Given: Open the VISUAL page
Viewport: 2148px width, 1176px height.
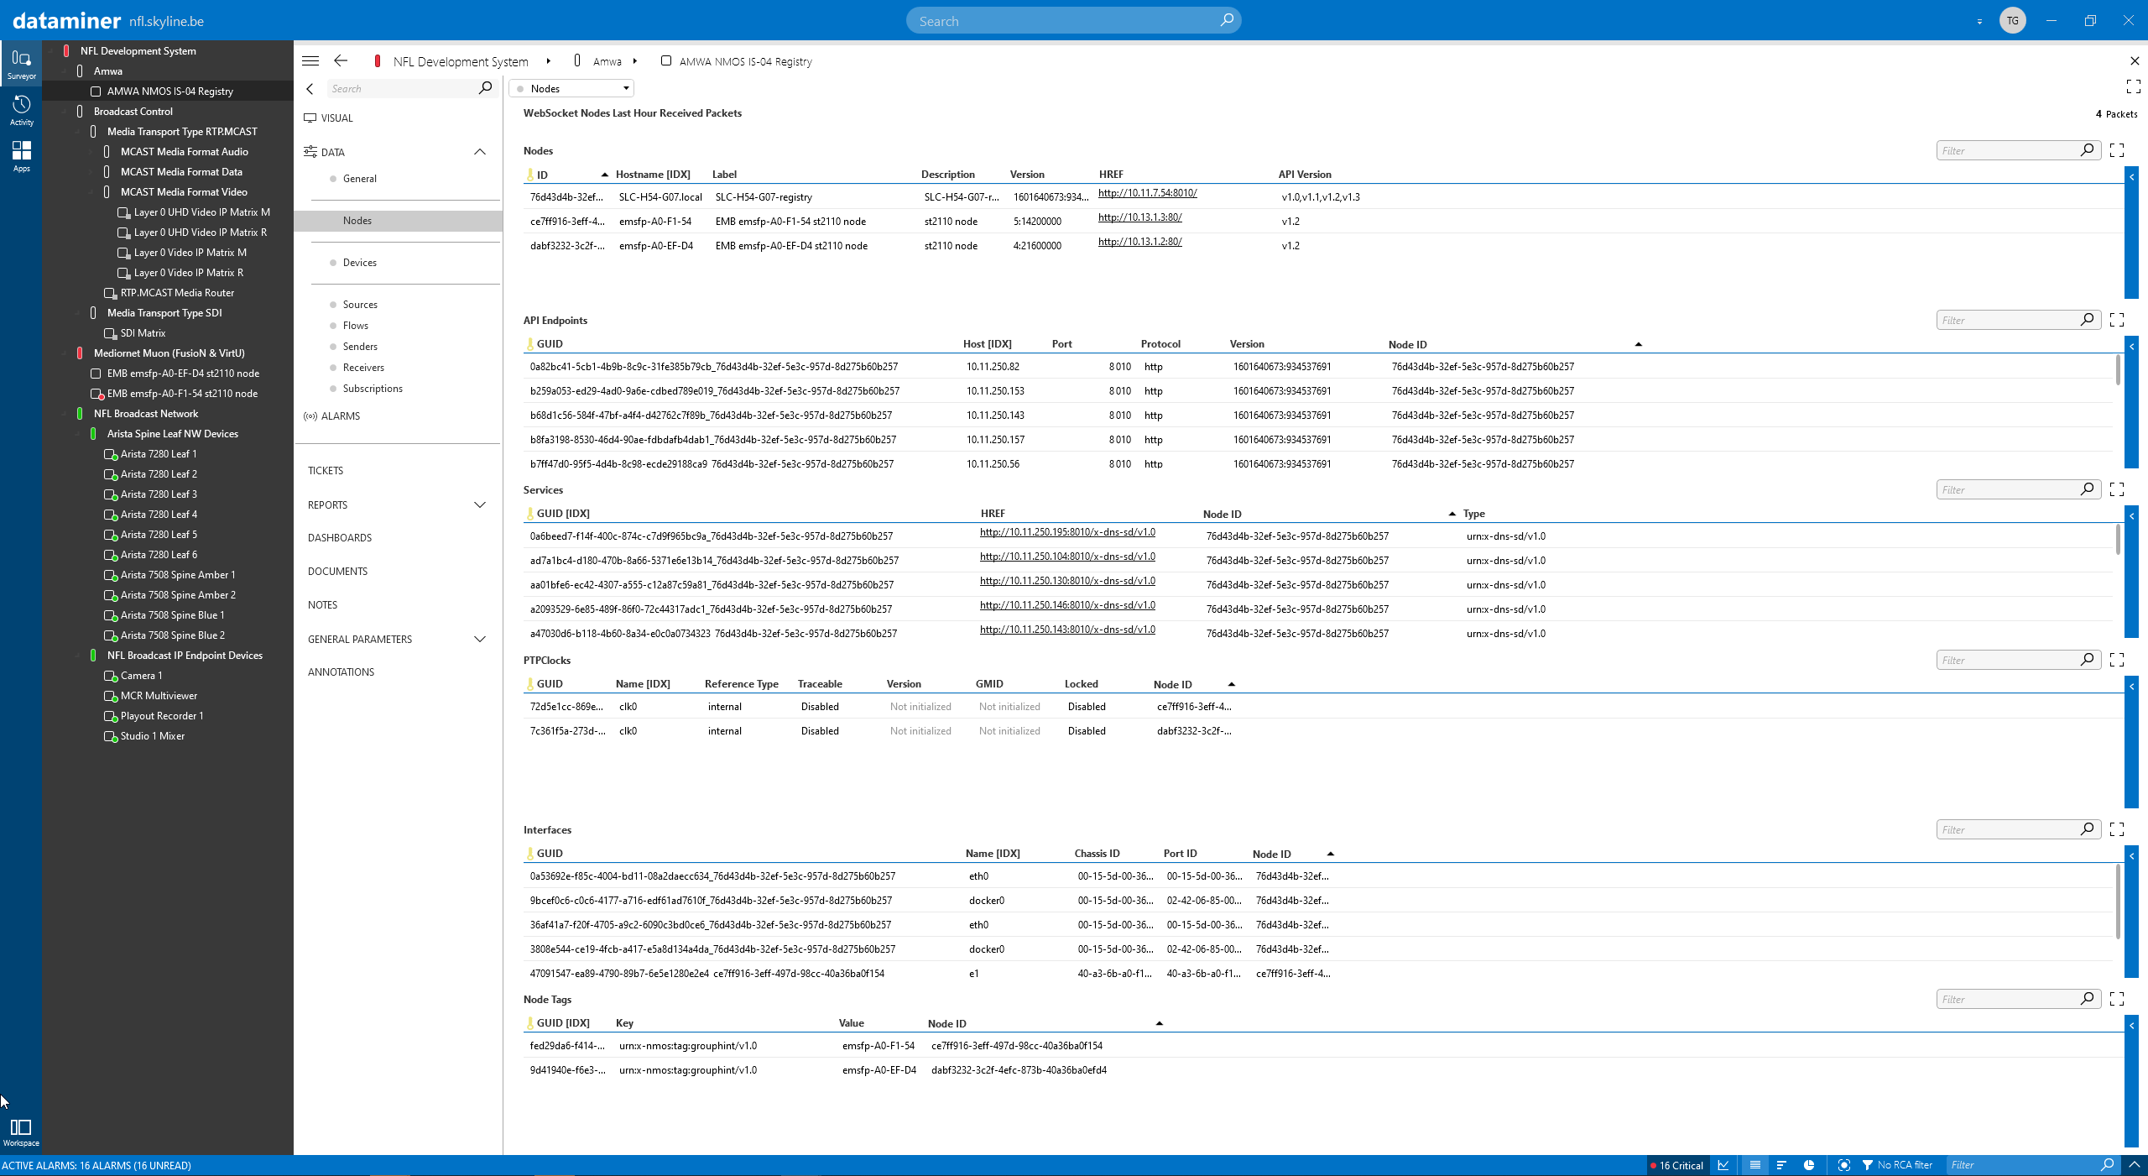Looking at the screenshot, I should tap(336, 118).
